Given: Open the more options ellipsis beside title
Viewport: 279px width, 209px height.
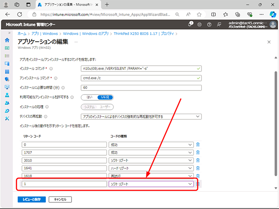Looking at the screenshot, I should (76, 42).
